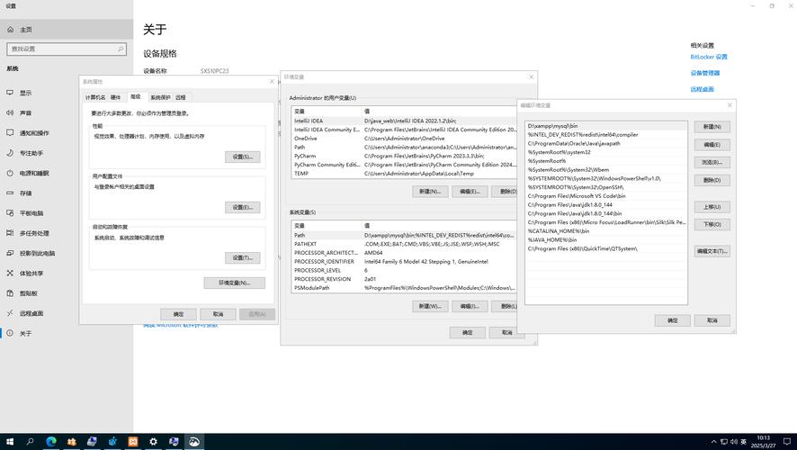This screenshot has height=450, width=797.
Task: Click the magnifier icon in the settings search box
Action: pyautogui.click(x=121, y=49)
